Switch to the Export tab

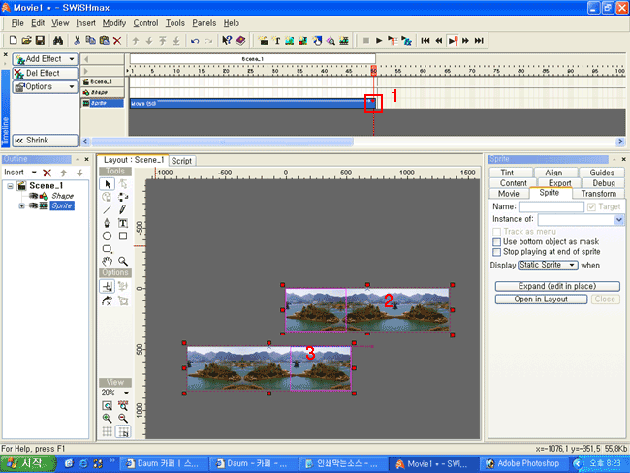tap(559, 183)
